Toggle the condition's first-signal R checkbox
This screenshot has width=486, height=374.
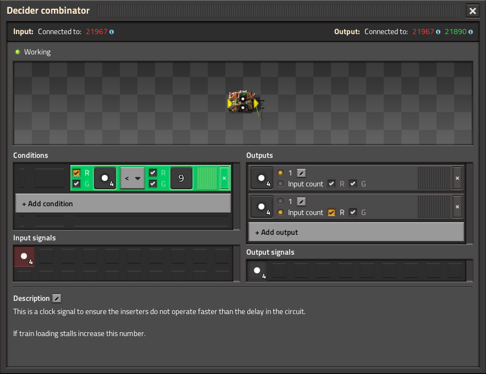[76, 173]
